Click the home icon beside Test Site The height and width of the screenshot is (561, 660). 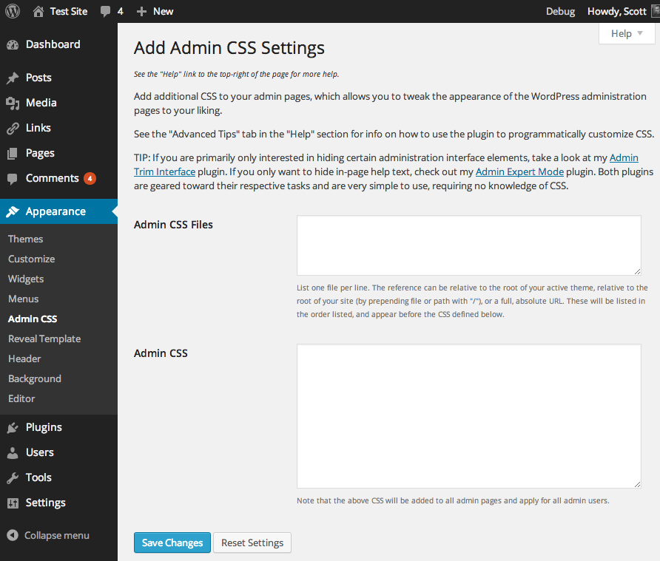point(38,11)
